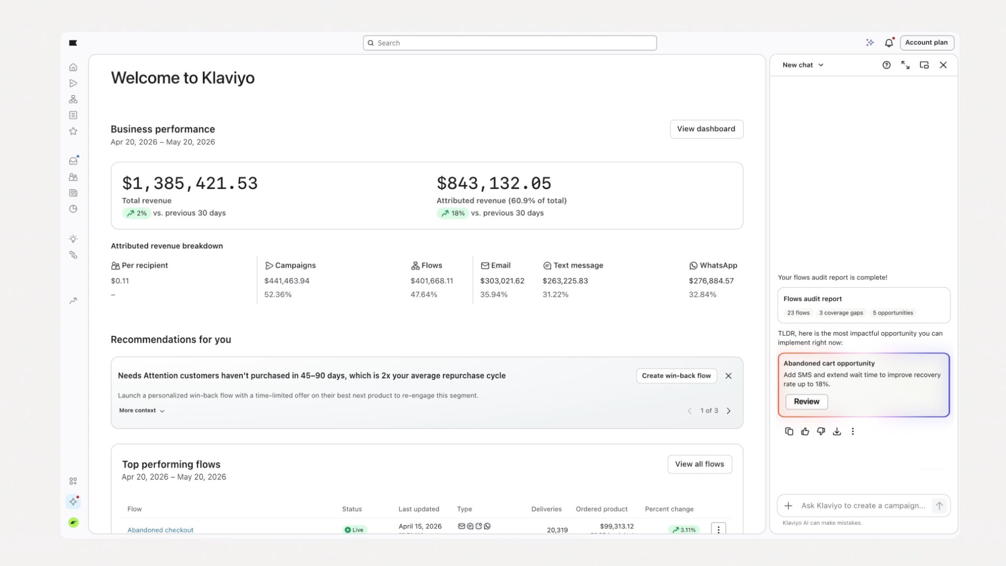Open the Reviews star sidebar icon
This screenshot has height=566, width=1006.
click(x=73, y=131)
